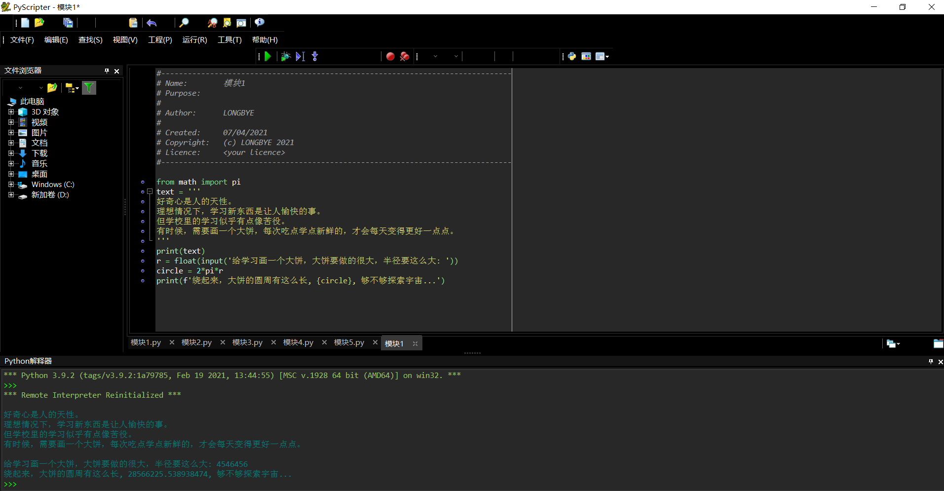Open the 查找(S) menu
Screen dimensions: 944x491
pyautogui.click(x=90, y=40)
